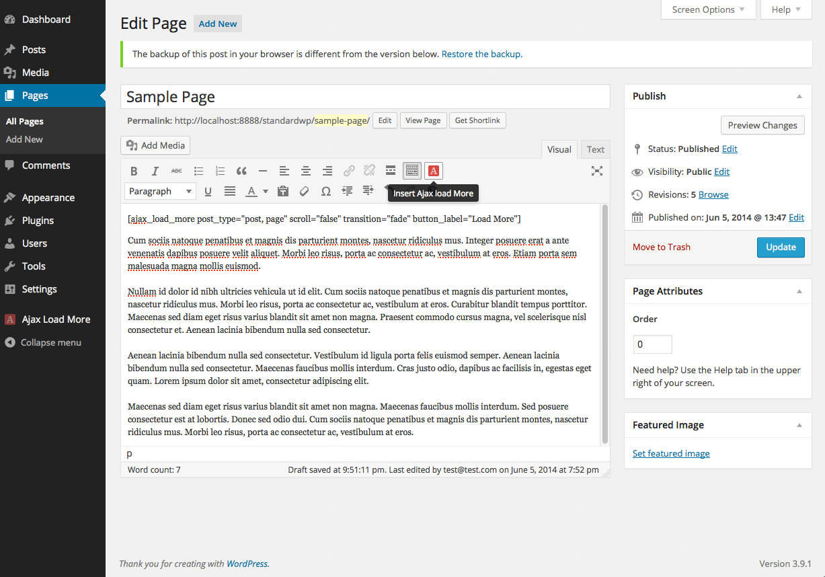Open the Plugins menu in sidebar

click(x=38, y=221)
